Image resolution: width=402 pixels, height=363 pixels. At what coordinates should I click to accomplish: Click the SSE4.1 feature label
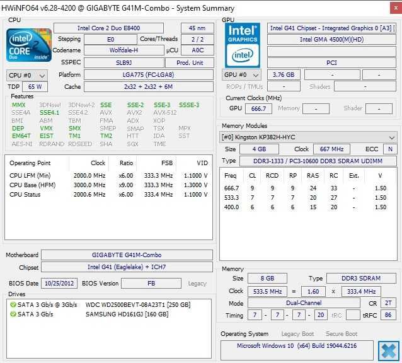pos(49,113)
